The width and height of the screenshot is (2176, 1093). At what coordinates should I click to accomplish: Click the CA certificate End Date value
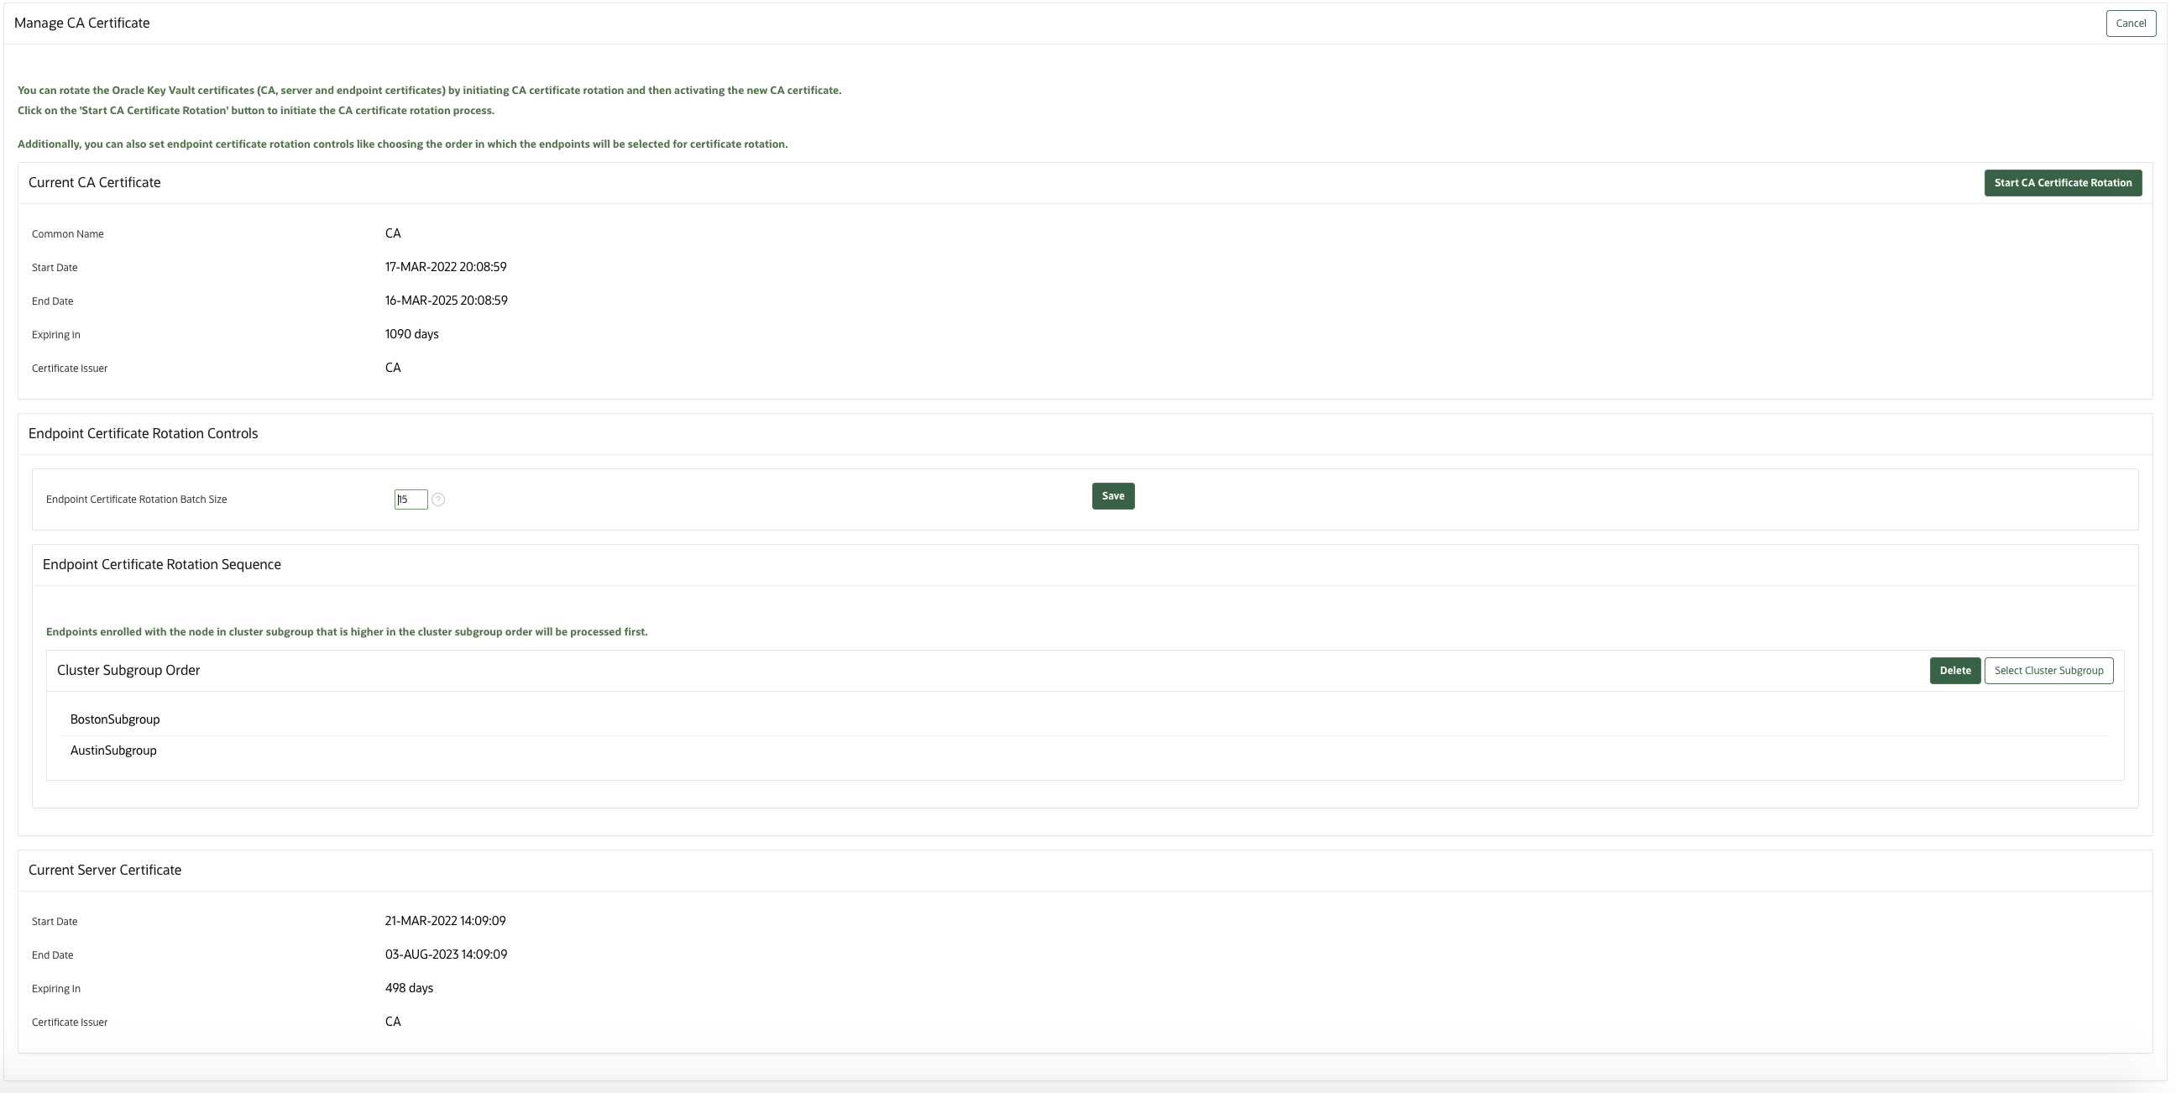[446, 300]
